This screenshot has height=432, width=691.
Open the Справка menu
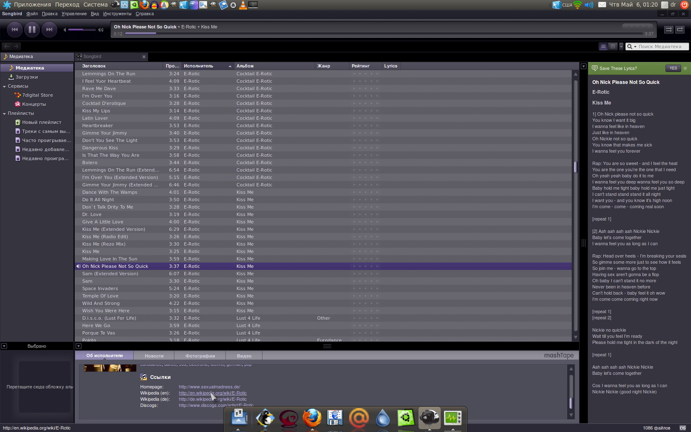coord(144,14)
